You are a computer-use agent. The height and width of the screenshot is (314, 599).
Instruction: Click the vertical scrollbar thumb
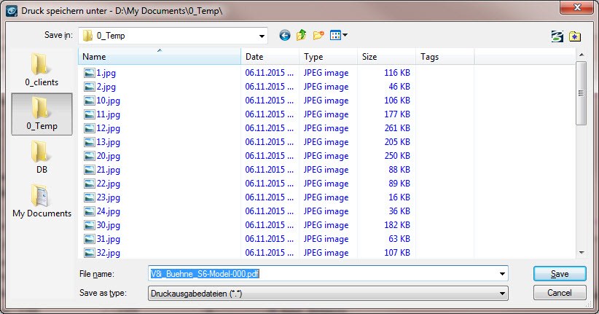tap(582, 93)
